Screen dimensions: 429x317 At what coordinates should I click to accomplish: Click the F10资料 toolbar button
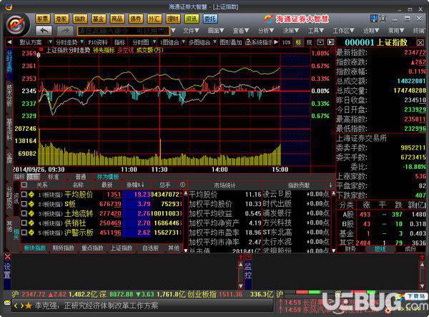(x=98, y=42)
